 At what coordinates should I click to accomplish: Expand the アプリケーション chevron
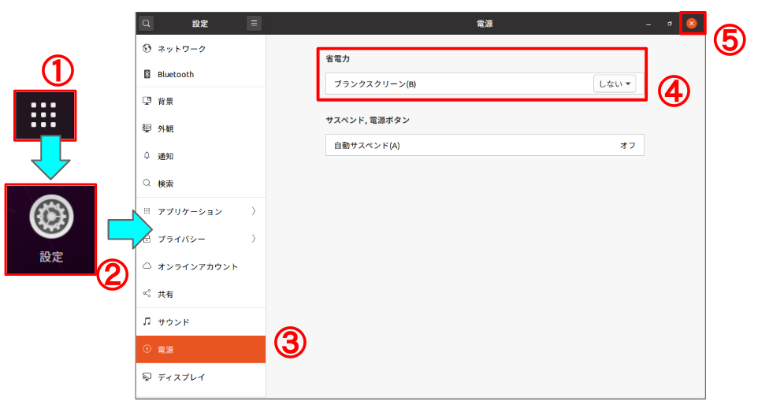(x=253, y=211)
